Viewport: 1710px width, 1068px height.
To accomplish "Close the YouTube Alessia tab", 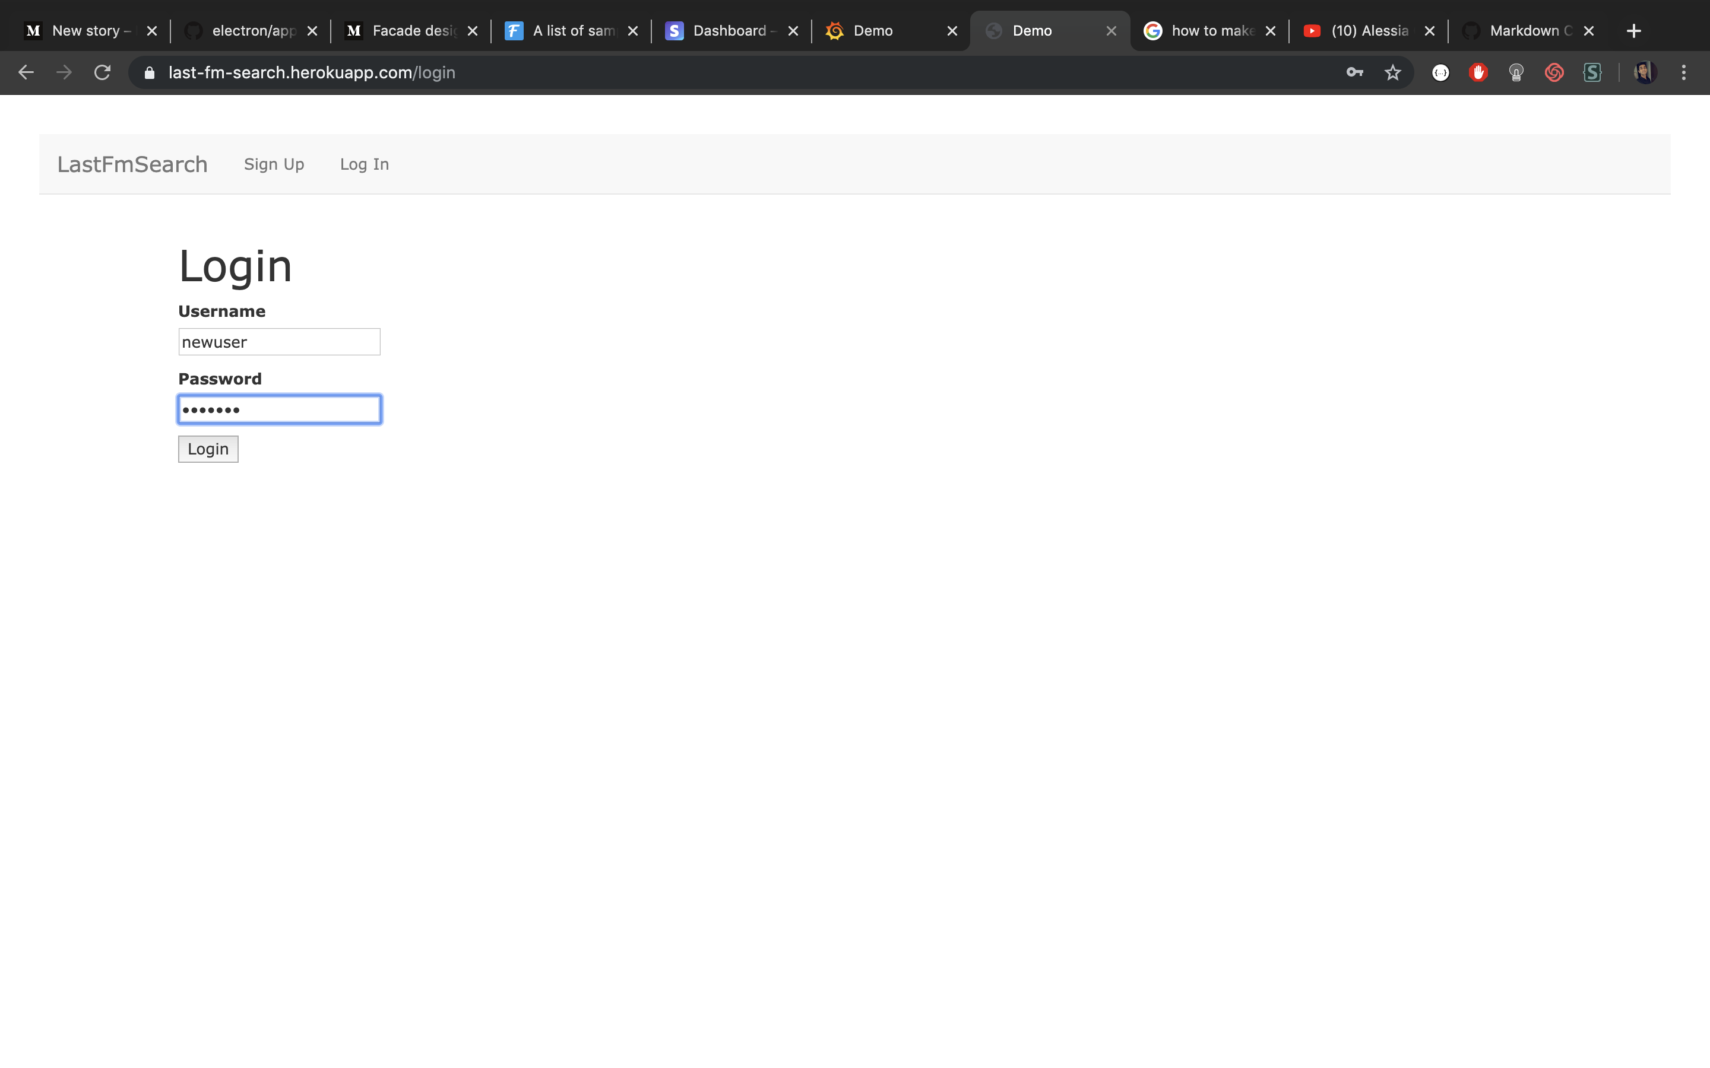I will 1429,30.
